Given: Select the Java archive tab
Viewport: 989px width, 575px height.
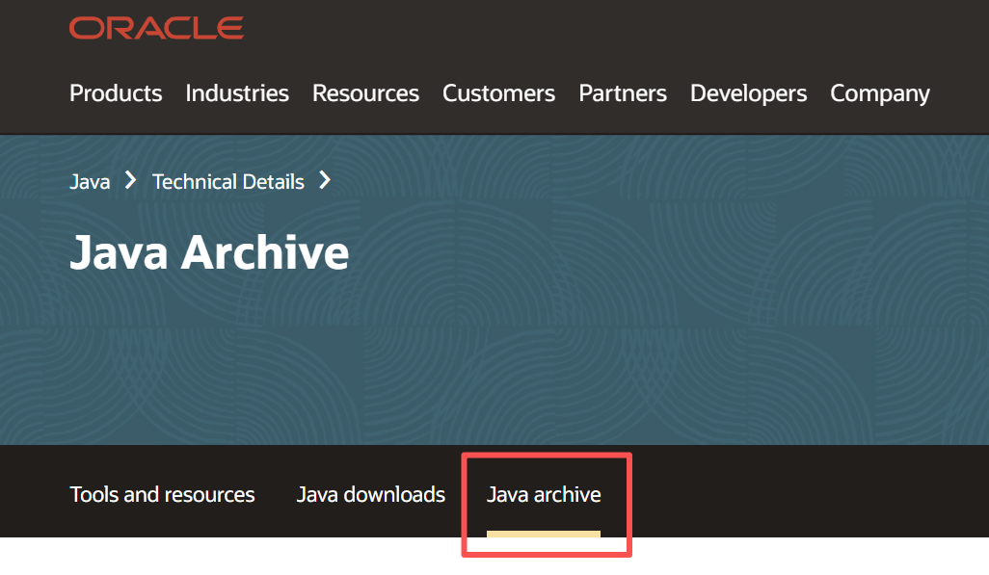Looking at the screenshot, I should [544, 494].
